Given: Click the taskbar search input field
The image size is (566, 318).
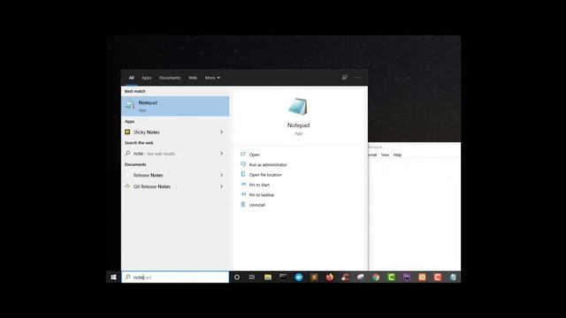Looking at the screenshot, I should pos(175,277).
